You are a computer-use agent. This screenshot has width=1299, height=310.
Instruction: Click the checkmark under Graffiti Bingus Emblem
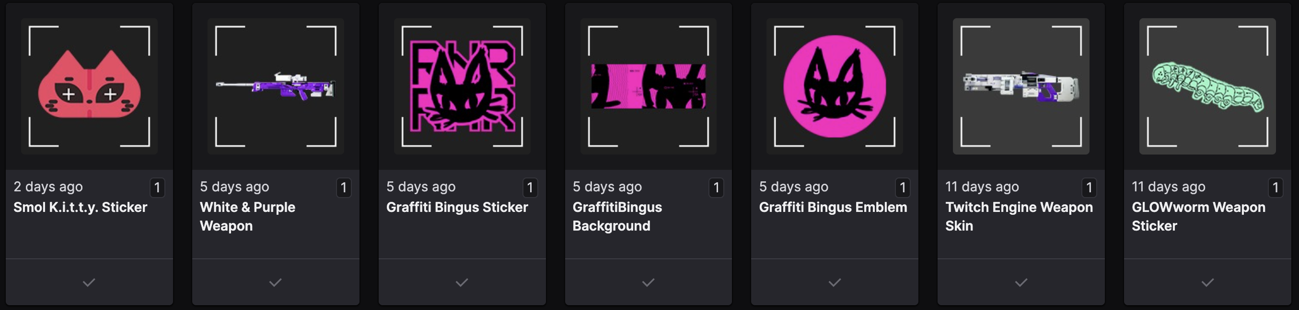[x=835, y=282]
